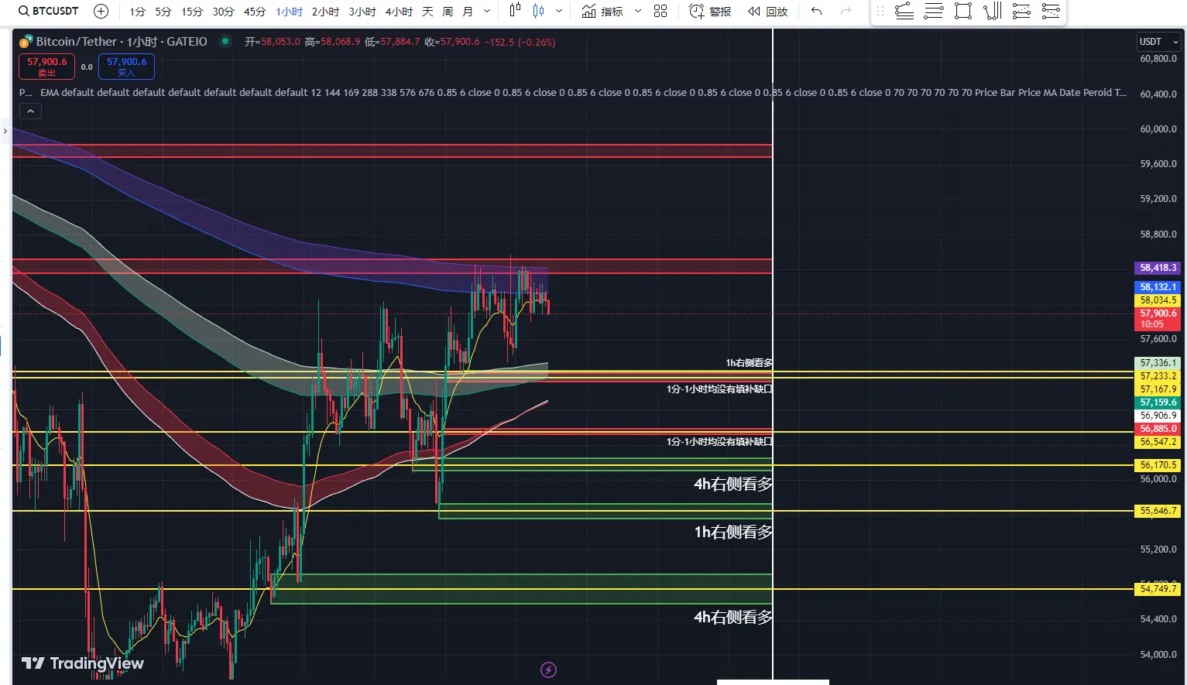1187x685 pixels.
Task: Switch to the 周 weekly timeframe
Action: 448,12
